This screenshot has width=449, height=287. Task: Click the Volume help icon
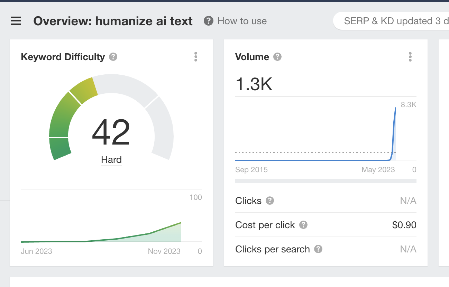pyautogui.click(x=277, y=57)
